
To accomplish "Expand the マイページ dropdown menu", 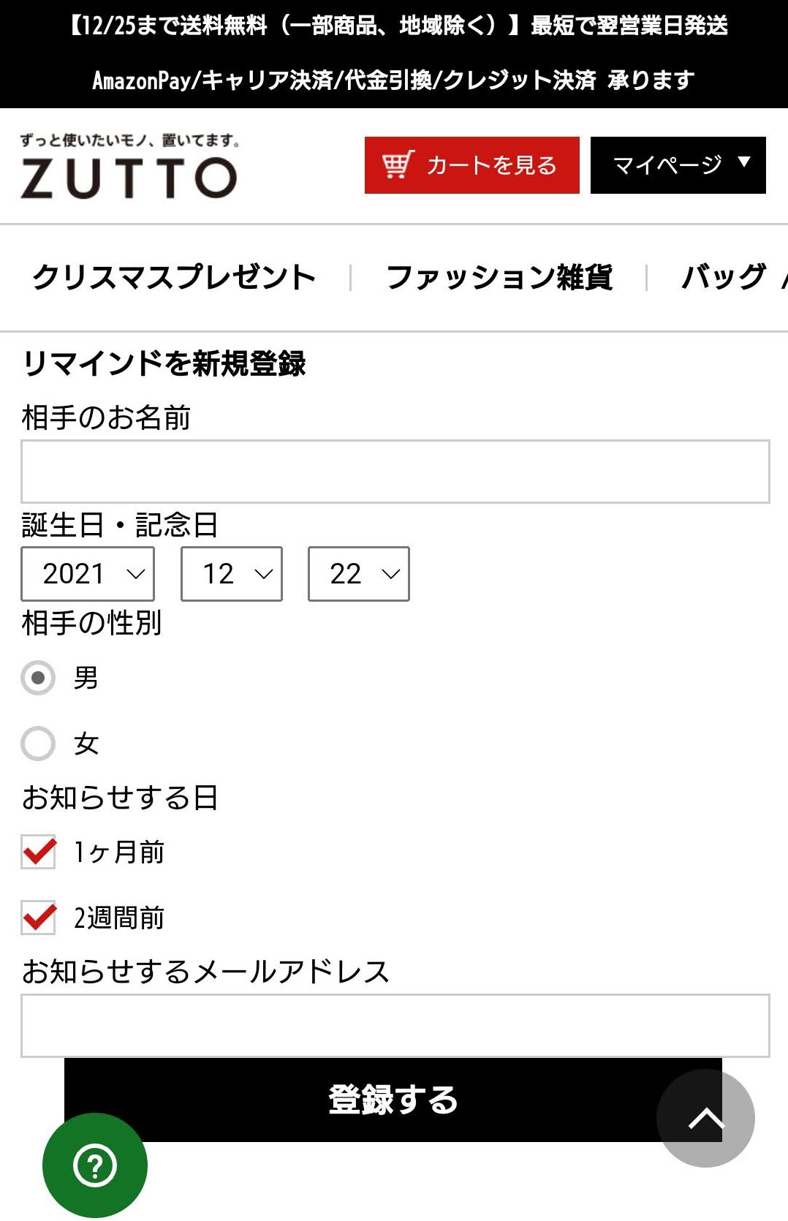I will click(x=678, y=165).
